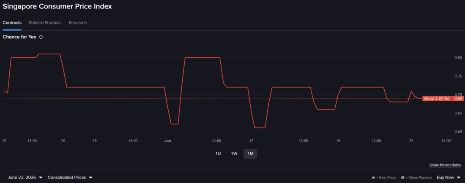Click the 0.60 y-axis label
The height and width of the screenshot is (183, 465).
[x=458, y=132]
